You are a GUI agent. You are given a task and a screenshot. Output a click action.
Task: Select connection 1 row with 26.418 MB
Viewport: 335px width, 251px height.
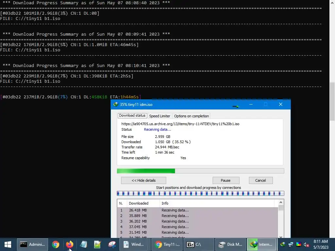click(x=198, y=210)
